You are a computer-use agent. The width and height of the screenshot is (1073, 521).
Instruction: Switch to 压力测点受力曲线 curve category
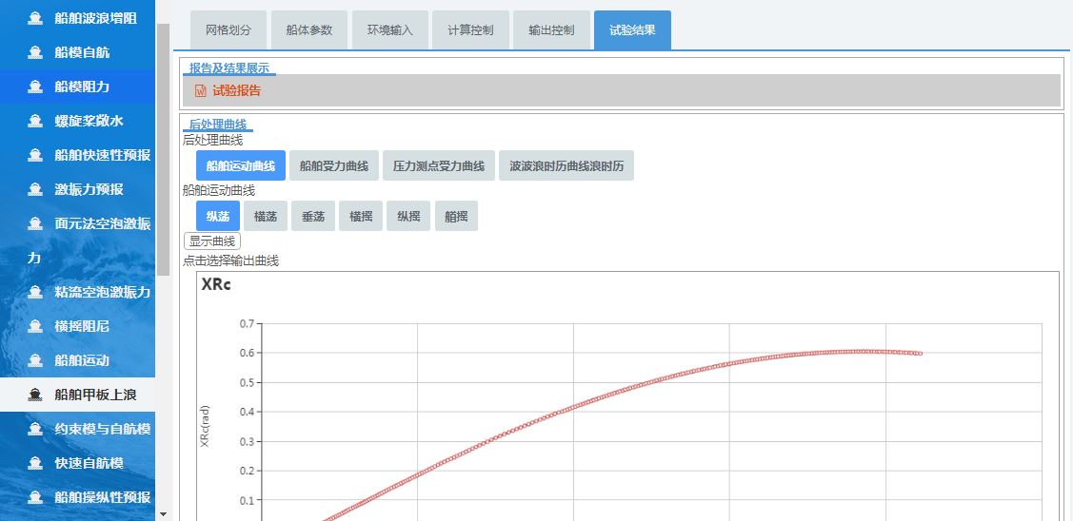pyautogui.click(x=439, y=165)
